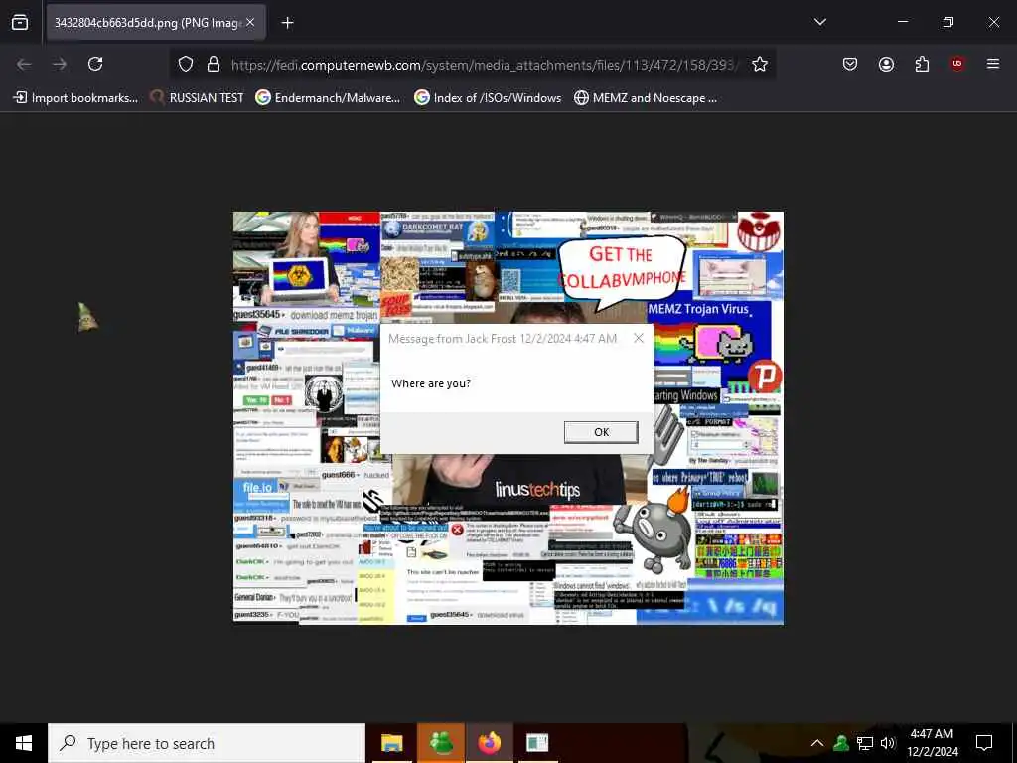This screenshot has width=1017, height=763.
Task: Open the Extensions puzzle icon
Action: (922, 64)
